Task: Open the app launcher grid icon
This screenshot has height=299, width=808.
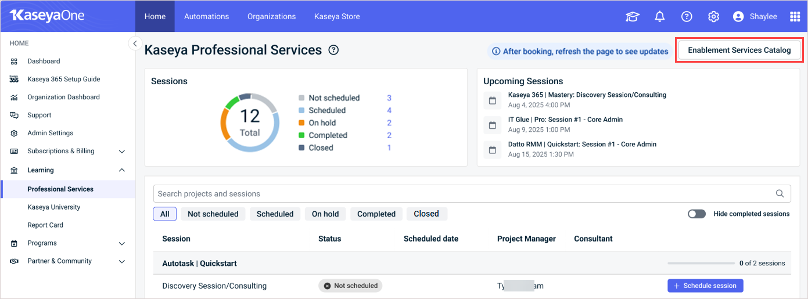Action: 795,17
